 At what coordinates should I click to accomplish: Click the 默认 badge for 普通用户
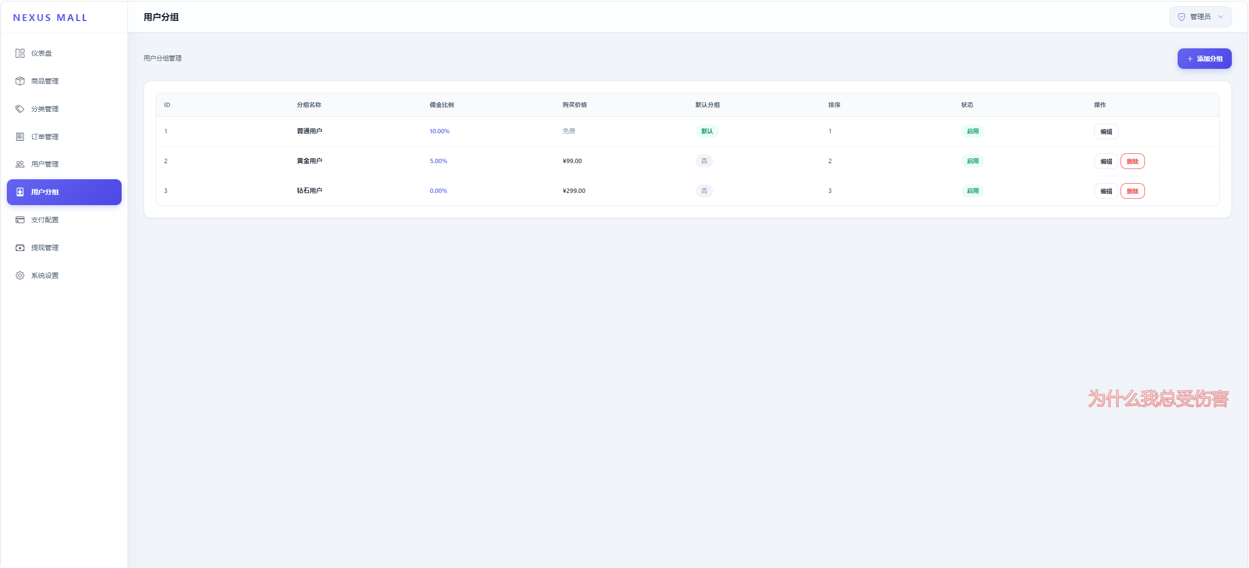707,131
